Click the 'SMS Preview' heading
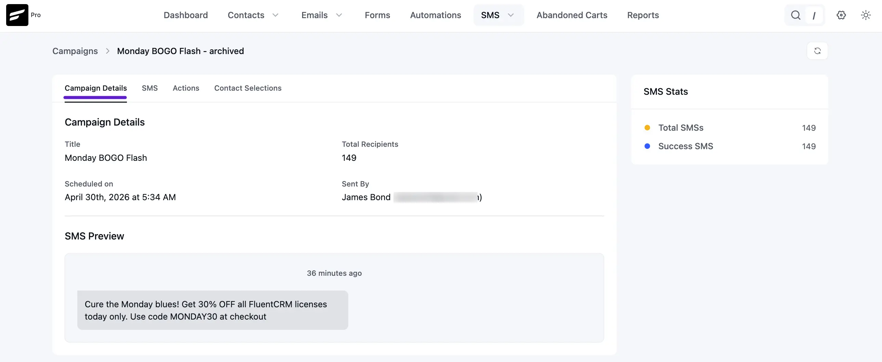Screen dimensions: 882x362 click(x=94, y=236)
